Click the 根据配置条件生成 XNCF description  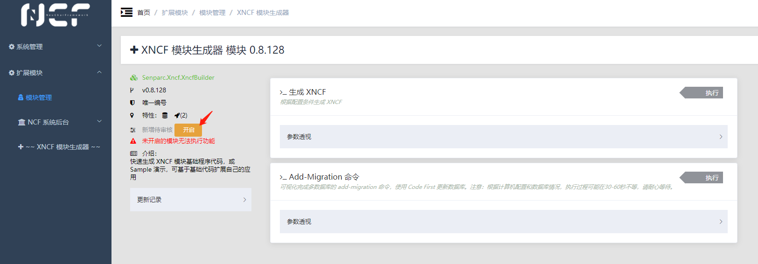click(x=311, y=102)
